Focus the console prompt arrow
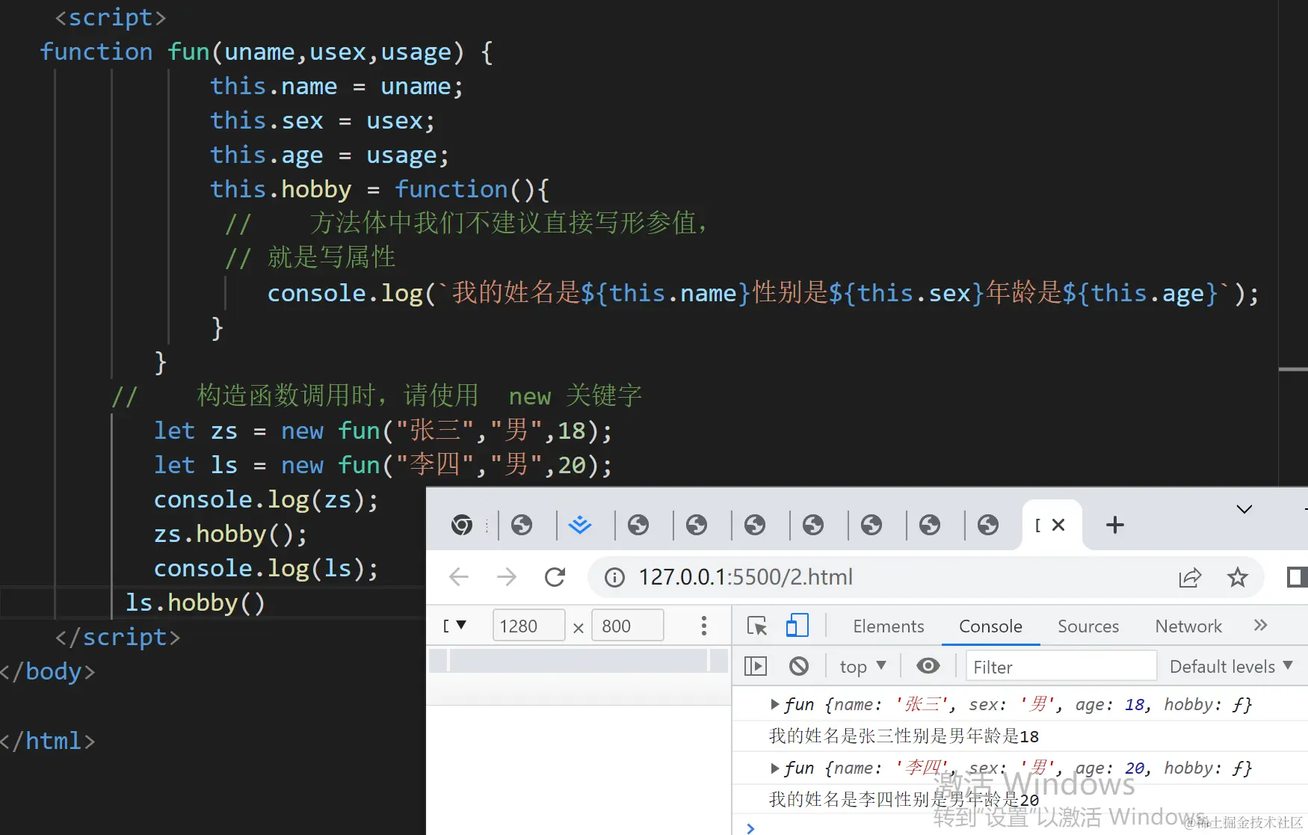Image resolution: width=1308 pixels, height=835 pixels. click(751, 828)
